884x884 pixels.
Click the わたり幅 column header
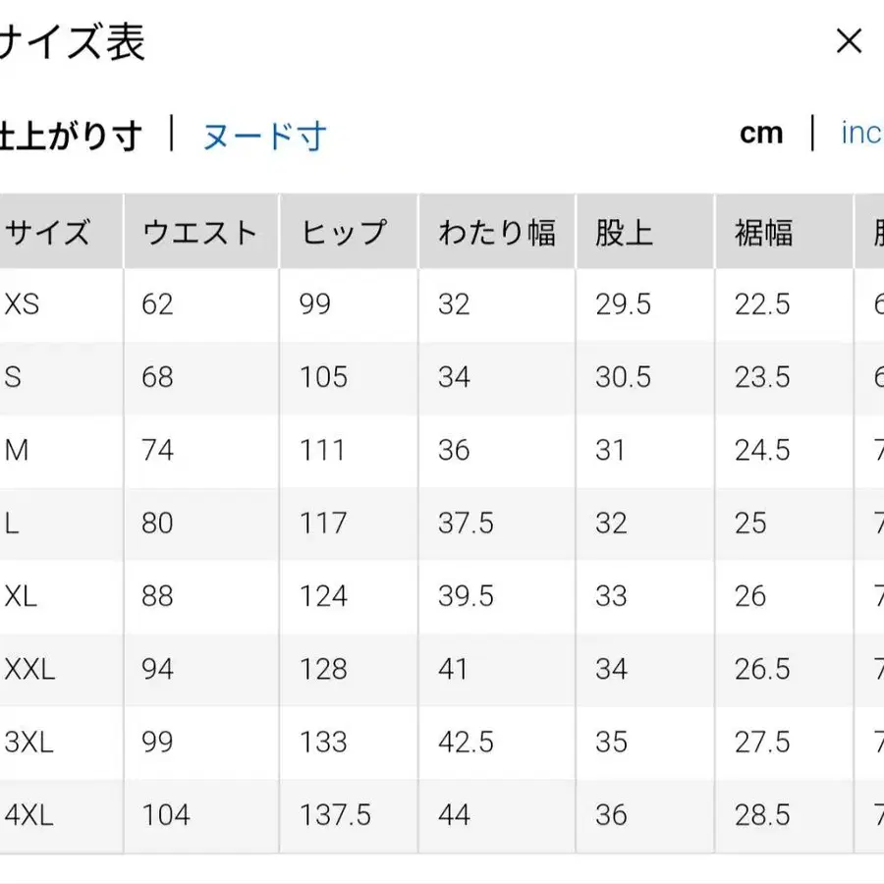tap(496, 233)
